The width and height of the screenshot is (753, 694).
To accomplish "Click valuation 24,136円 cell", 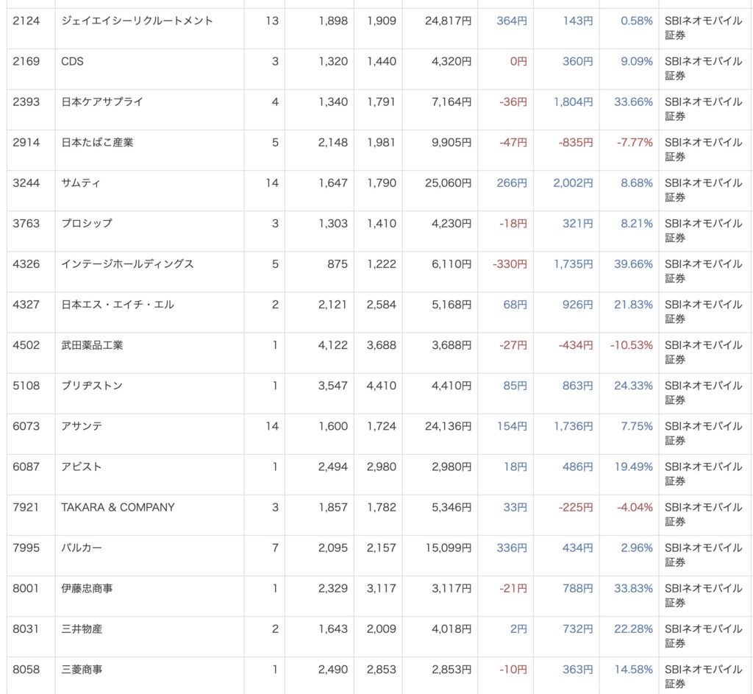I will click(x=448, y=426).
